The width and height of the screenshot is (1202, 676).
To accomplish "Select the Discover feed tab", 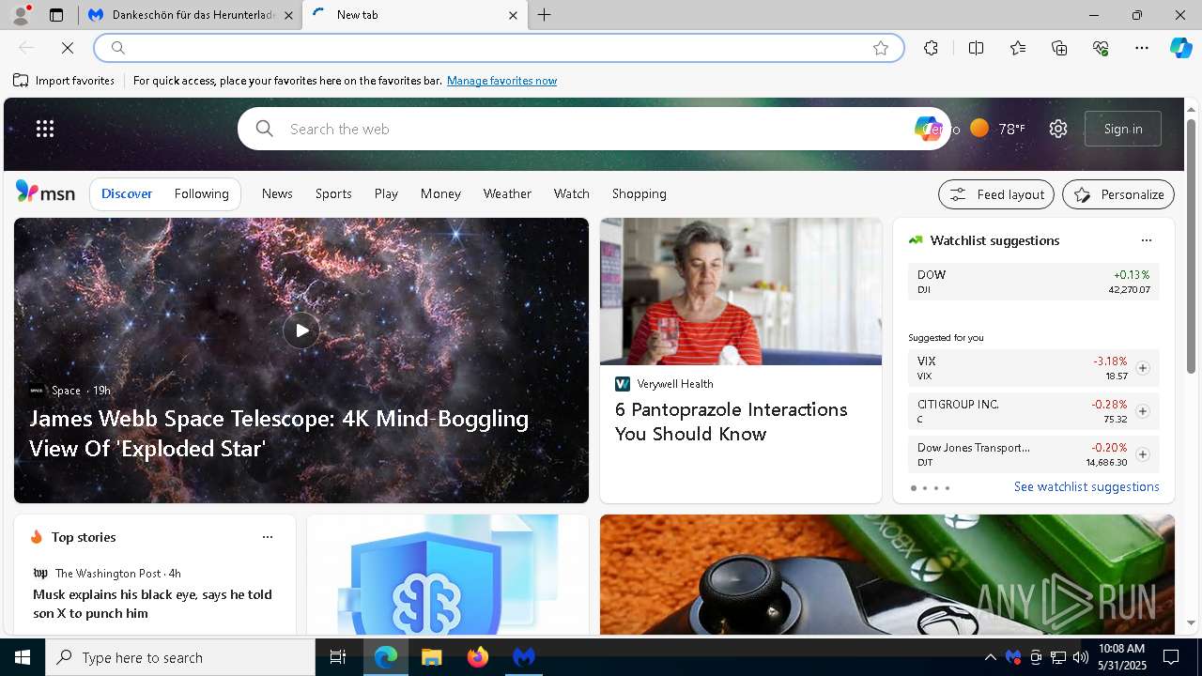I will click(x=127, y=193).
